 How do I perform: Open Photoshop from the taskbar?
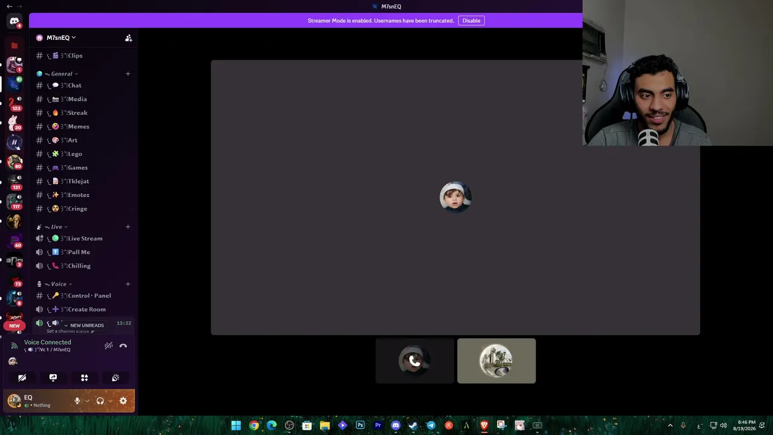click(361, 425)
